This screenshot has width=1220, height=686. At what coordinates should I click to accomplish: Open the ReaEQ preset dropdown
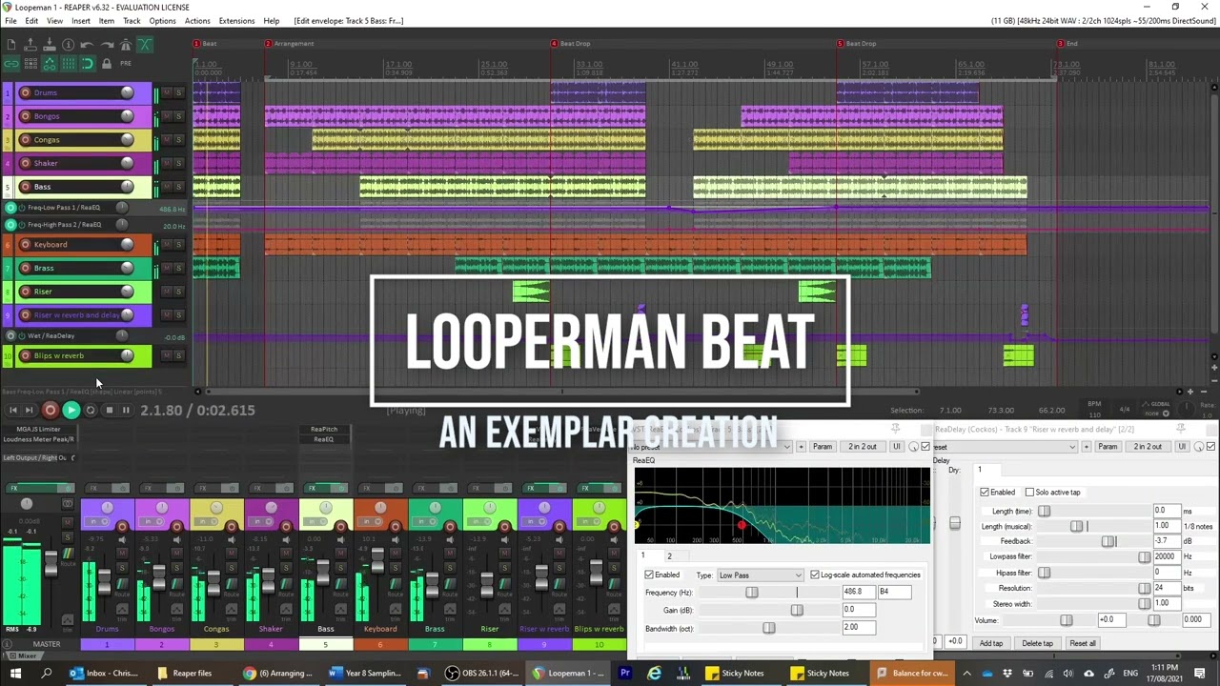pos(711,447)
